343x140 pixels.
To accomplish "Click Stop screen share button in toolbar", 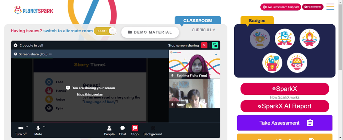I will coord(135,130).
